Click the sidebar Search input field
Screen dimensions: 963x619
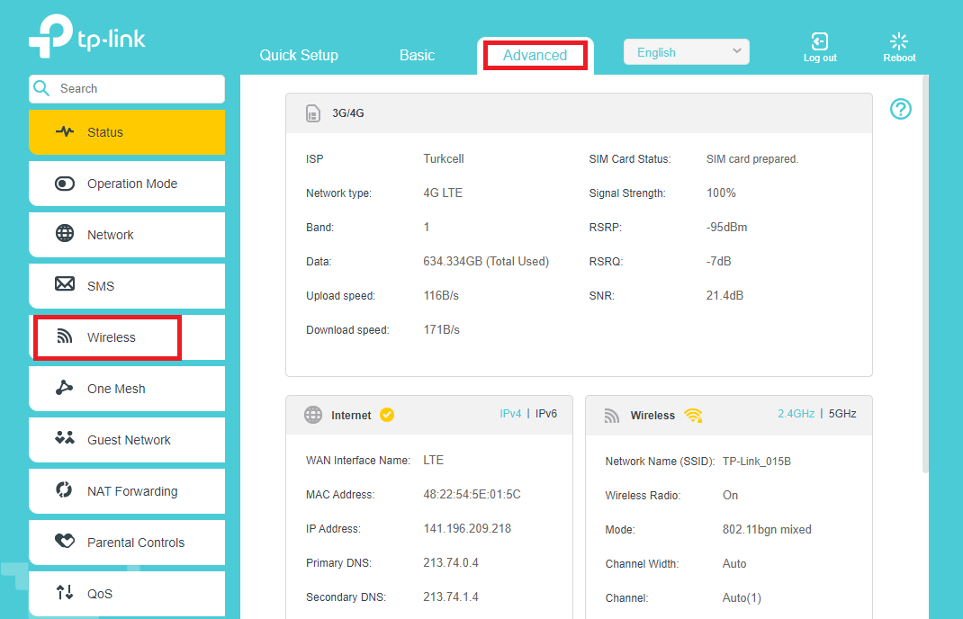click(x=135, y=88)
